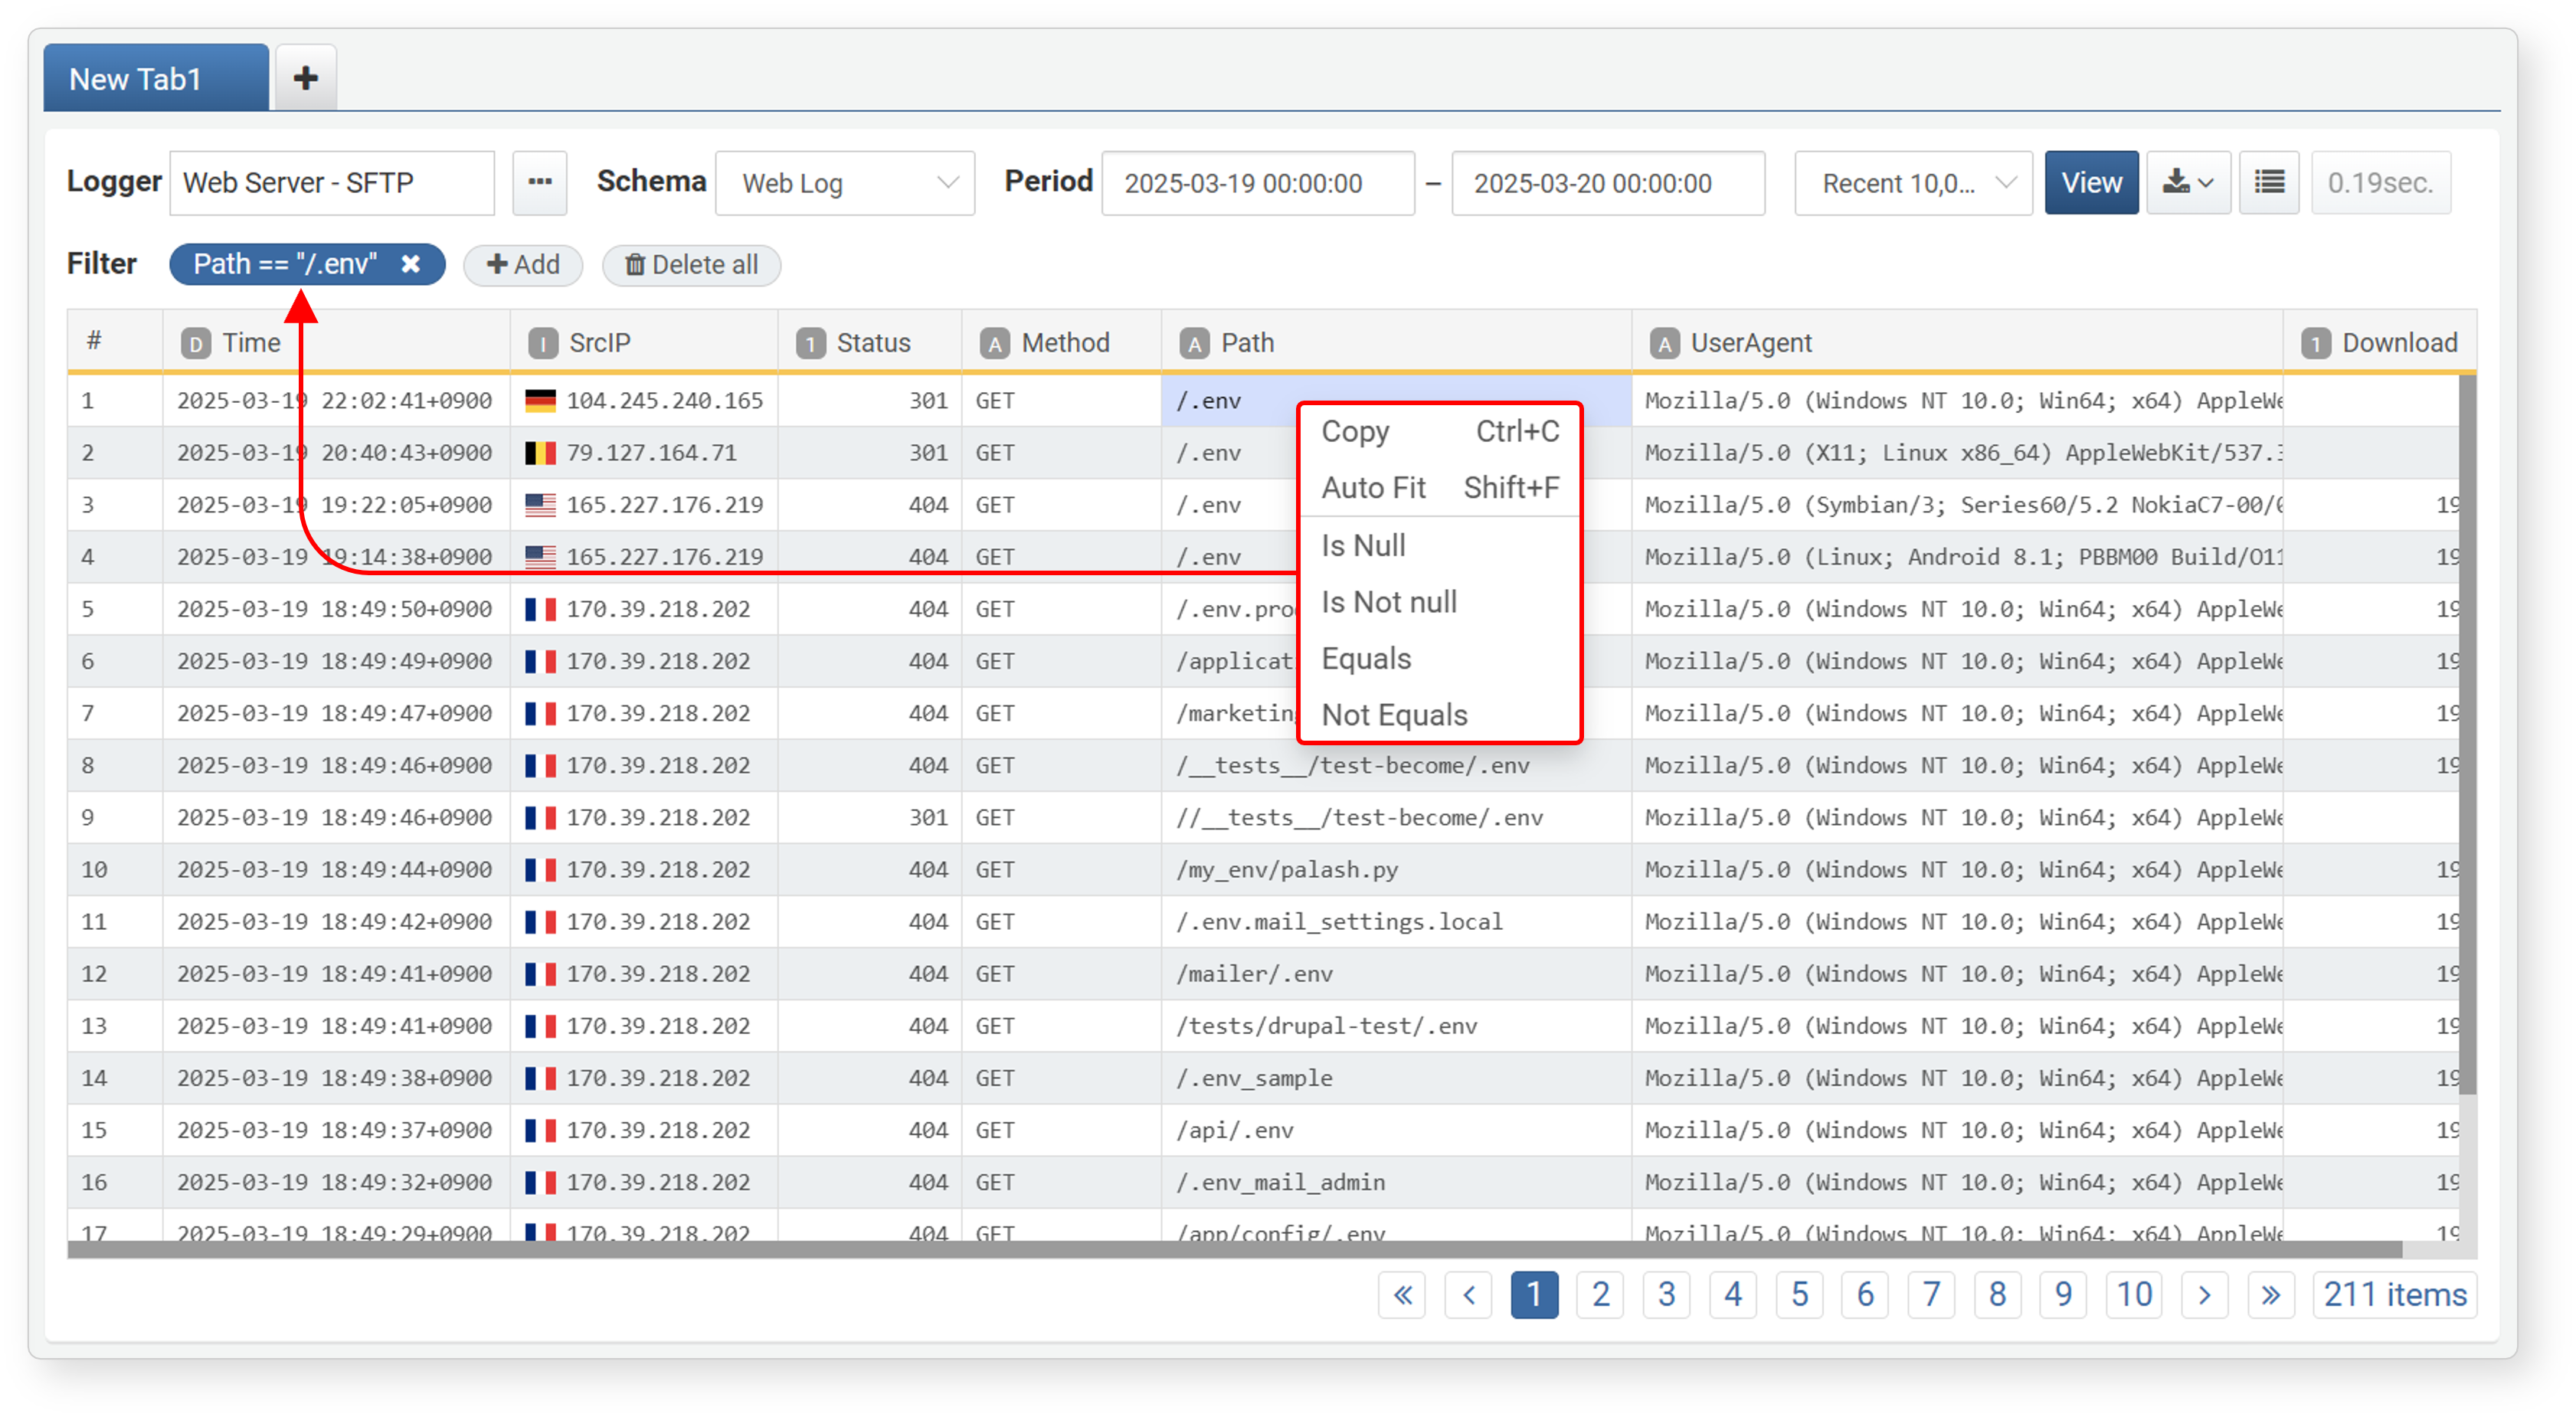The height and width of the screenshot is (1417, 2576).
Task: Choose Equals in the context menu
Action: pyautogui.click(x=1366, y=659)
